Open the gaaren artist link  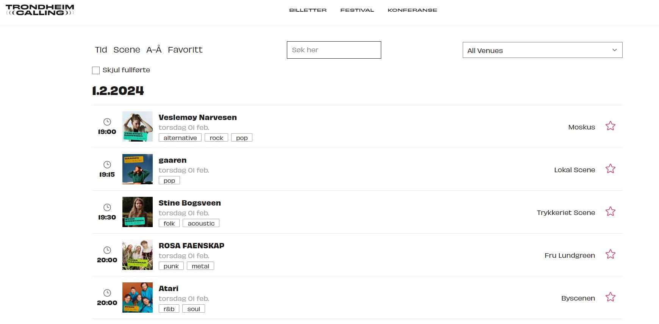click(172, 160)
